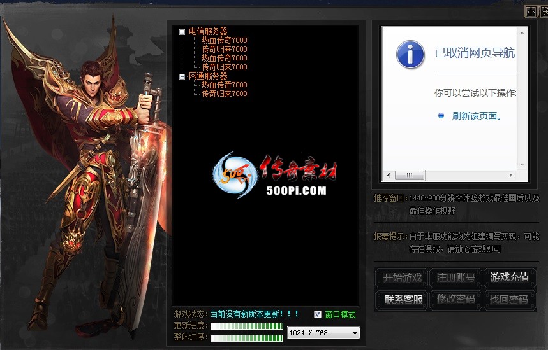Select second 传奇归来7000 under 电信服务器
Viewport: 548px width, 350px height.
[x=224, y=67]
